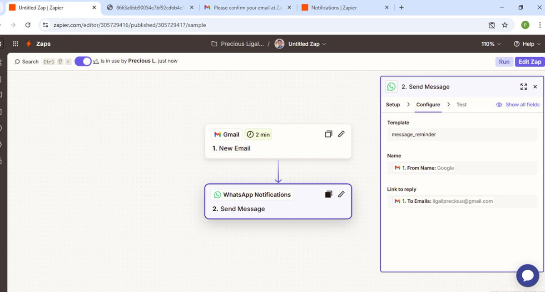
Task: Toggle Show all fields
Action: click(518, 105)
